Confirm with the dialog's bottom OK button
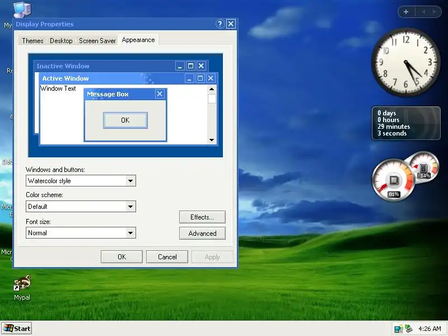 (122, 257)
